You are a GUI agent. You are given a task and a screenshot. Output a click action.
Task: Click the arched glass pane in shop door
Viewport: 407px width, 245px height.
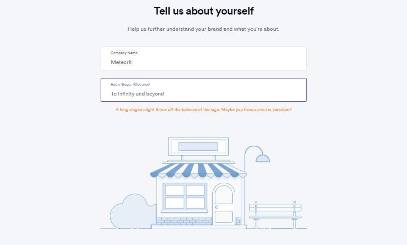(224, 195)
